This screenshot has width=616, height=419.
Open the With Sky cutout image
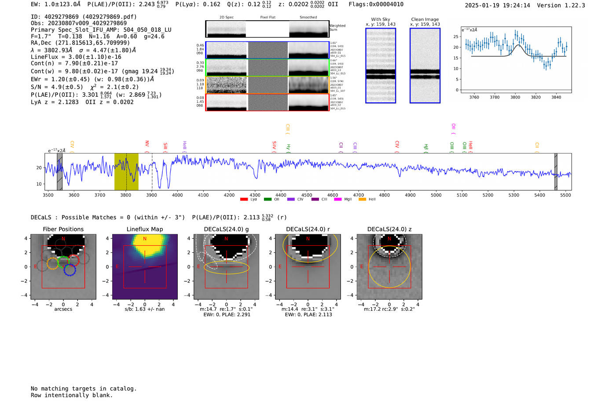[381, 66]
